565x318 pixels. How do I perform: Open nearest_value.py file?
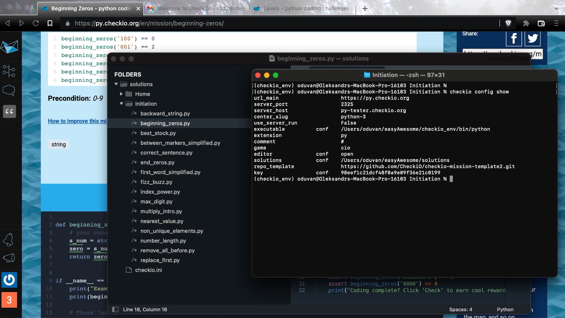coord(162,221)
